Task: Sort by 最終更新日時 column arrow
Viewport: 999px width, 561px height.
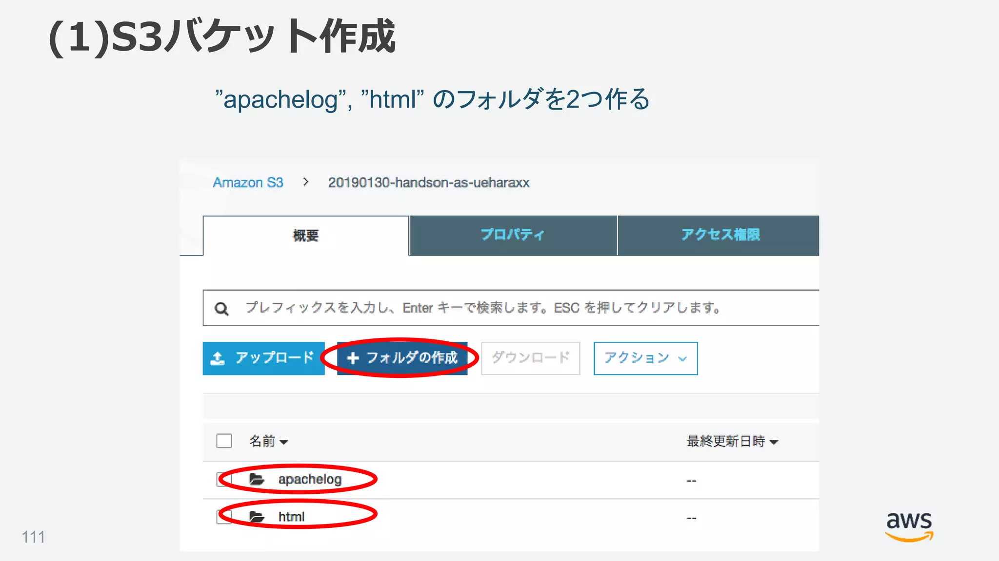Action: click(x=774, y=442)
